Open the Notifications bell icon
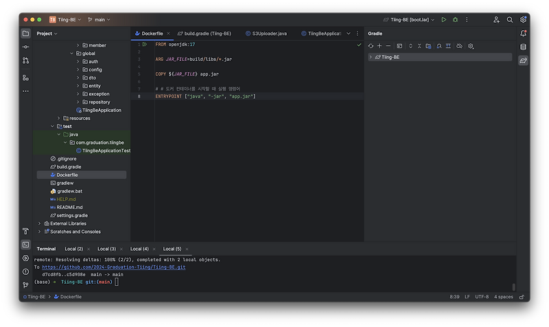 pyautogui.click(x=523, y=33)
